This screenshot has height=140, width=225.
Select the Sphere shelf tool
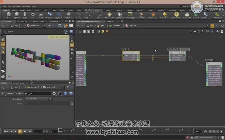click(17, 15)
